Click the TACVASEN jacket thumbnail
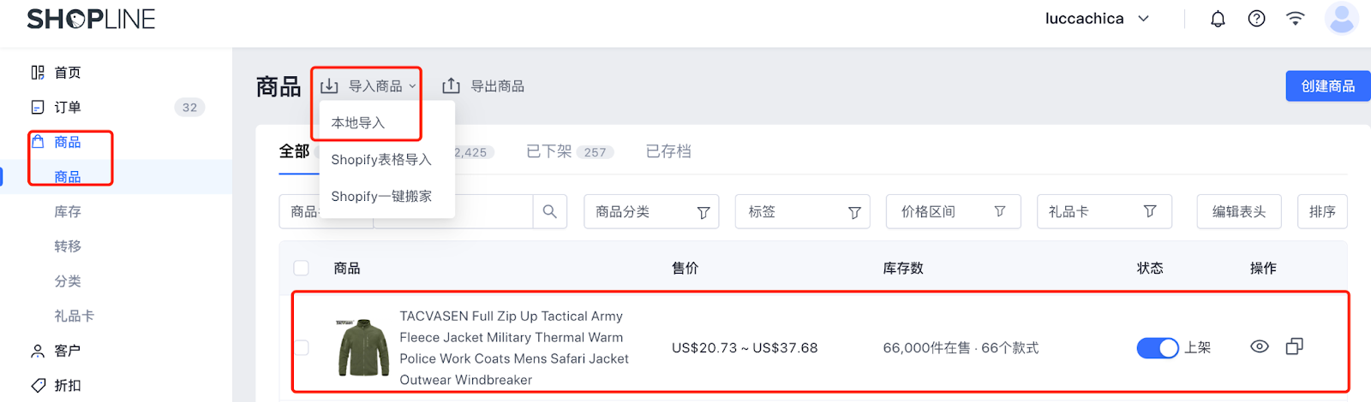Screen dimensions: 1371x402 [363, 347]
